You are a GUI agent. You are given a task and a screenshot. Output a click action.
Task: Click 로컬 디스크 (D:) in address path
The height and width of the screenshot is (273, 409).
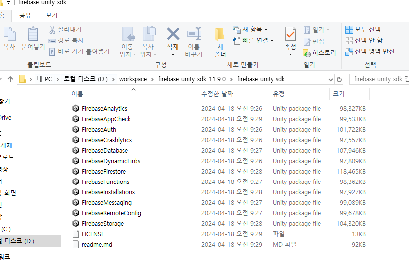(x=86, y=79)
